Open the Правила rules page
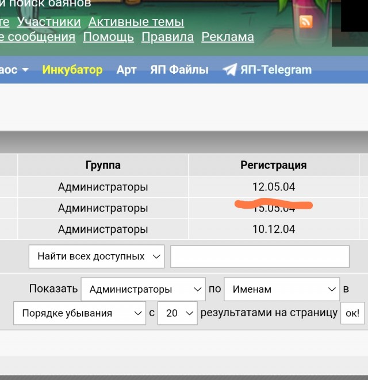The width and height of the screenshot is (368, 380). point(167,37)
